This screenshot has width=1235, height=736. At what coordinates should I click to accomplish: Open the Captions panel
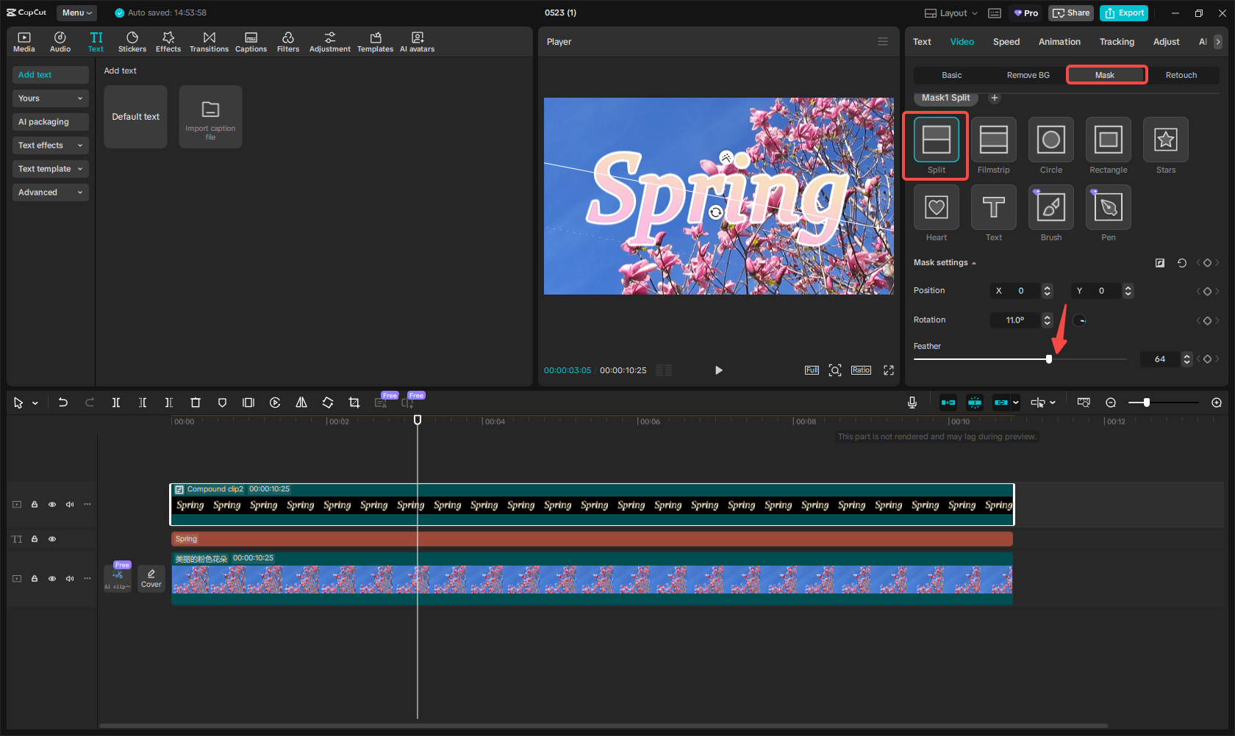tap(251, 42)
